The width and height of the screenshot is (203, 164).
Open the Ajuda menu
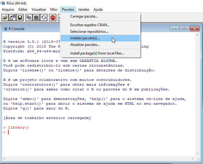(98, 10)
